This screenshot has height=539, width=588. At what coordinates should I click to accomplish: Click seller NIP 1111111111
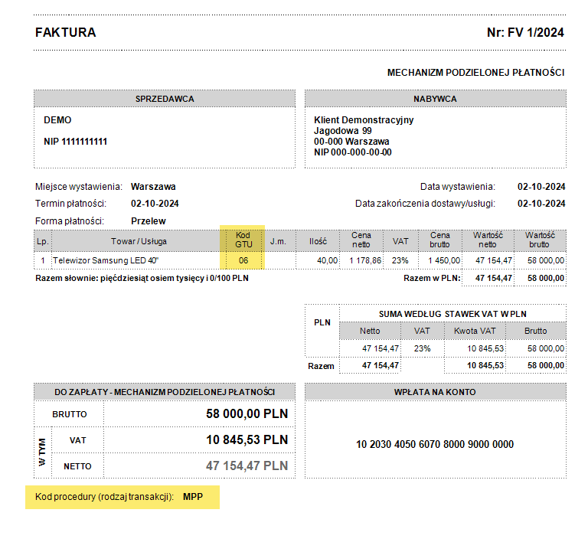(76, 142)
